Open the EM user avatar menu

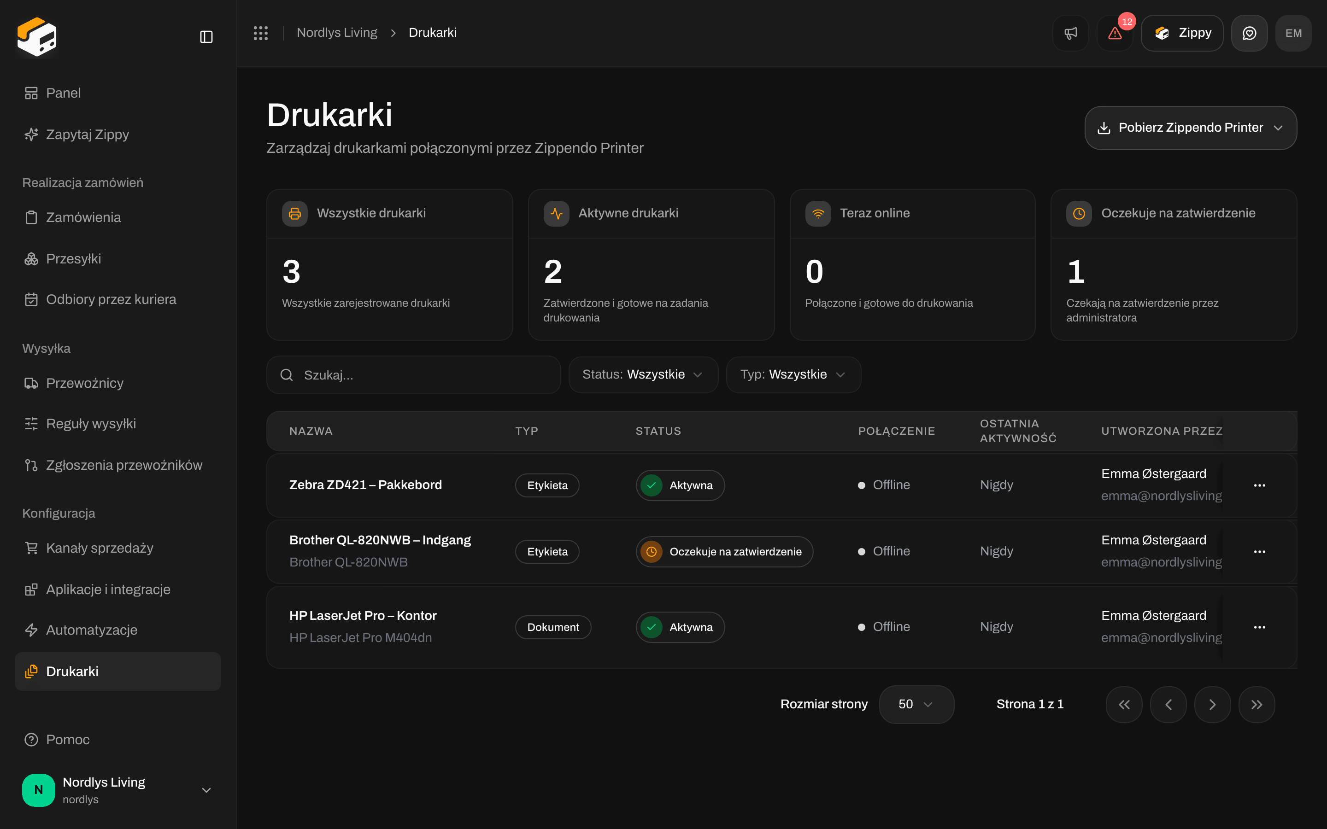click(1293, 33)
